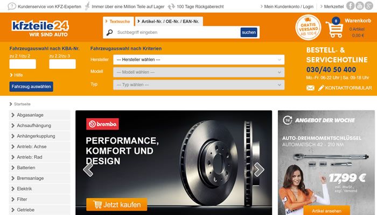
Task: Click the shopping cart icon
Action: pos(334,30)
